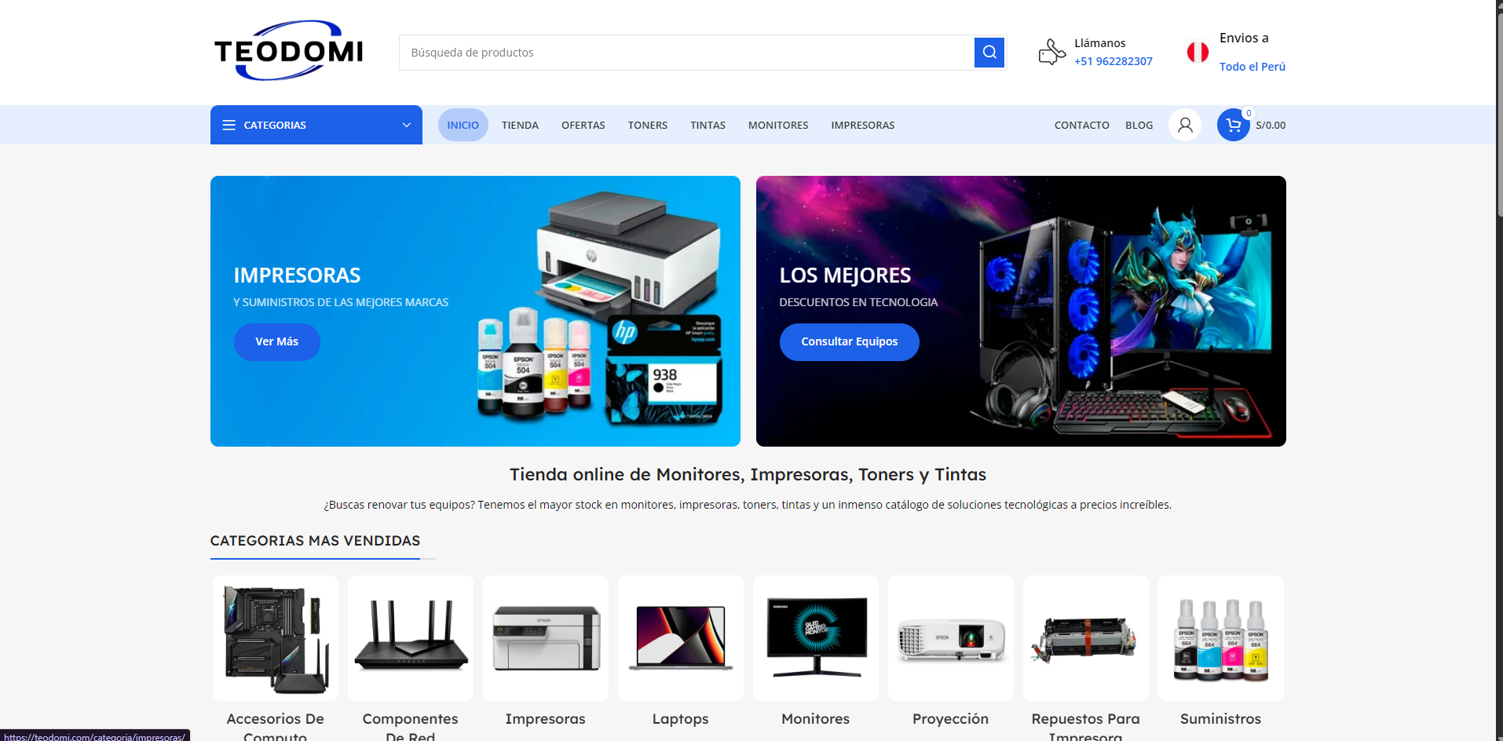Open the Tintas menu item

(x=708, y=125)
